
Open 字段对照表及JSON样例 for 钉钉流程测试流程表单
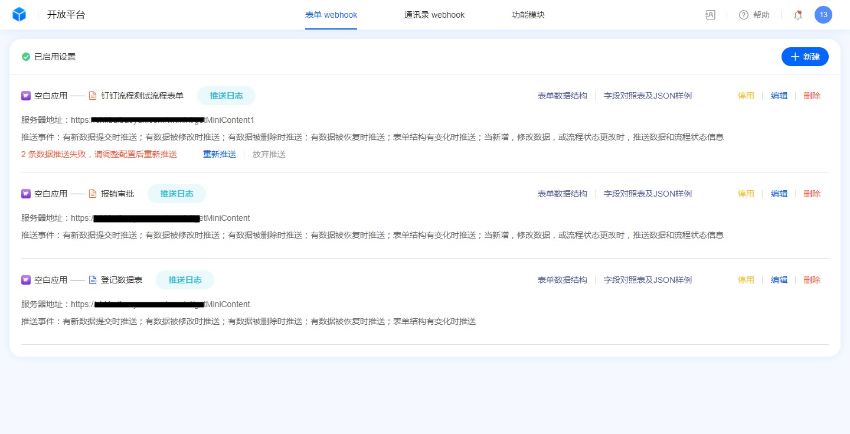647,96
